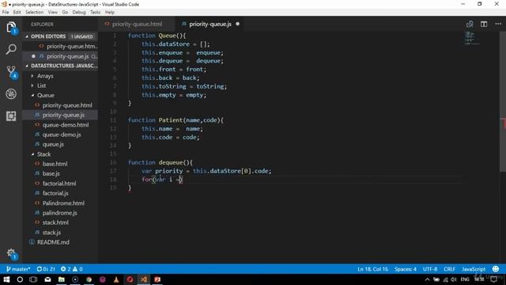Click the feedback smiley icon

pos(496,269)
